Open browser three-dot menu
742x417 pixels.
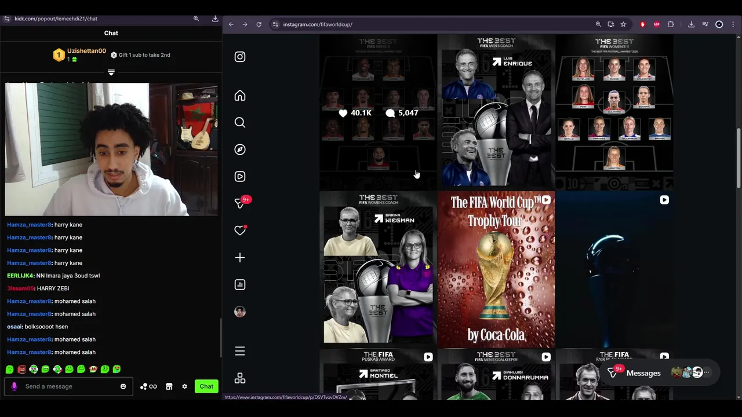tap(733, 24)
